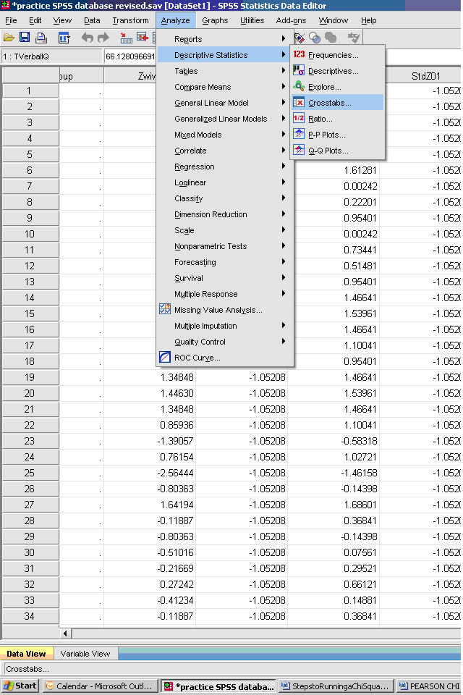
Task: Expand the Correlate submenu
Action: pyautogui.click(x=190, y=151)
